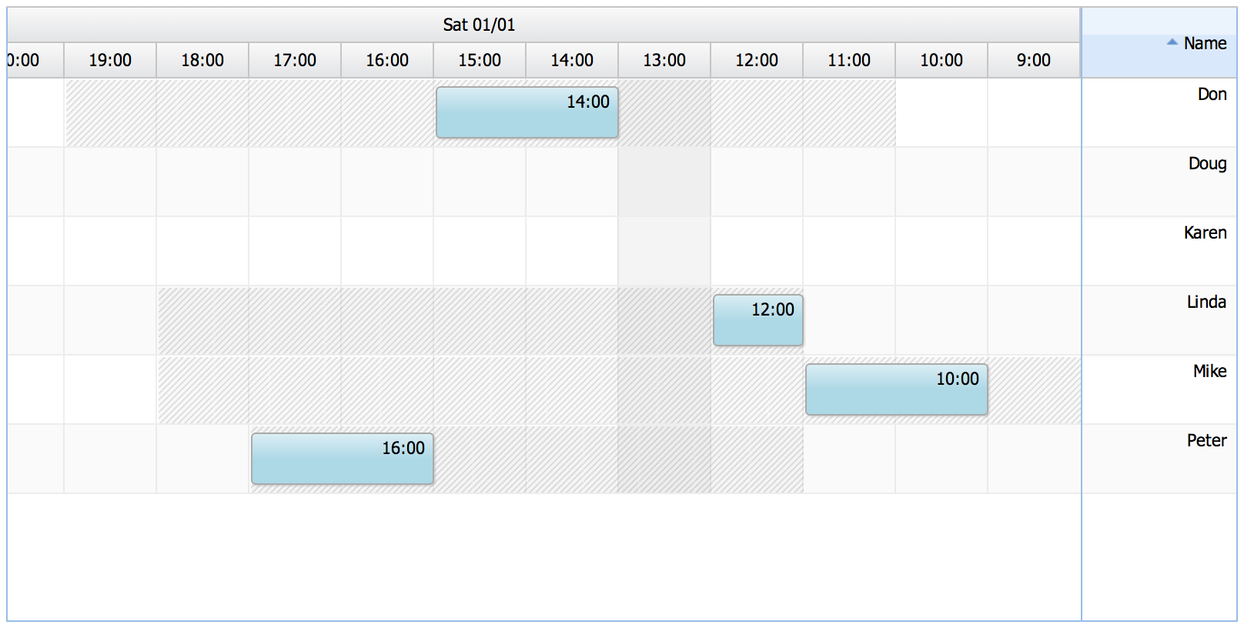Click Doug's empty 13:00 shaded cell

[x=664, y=182]
